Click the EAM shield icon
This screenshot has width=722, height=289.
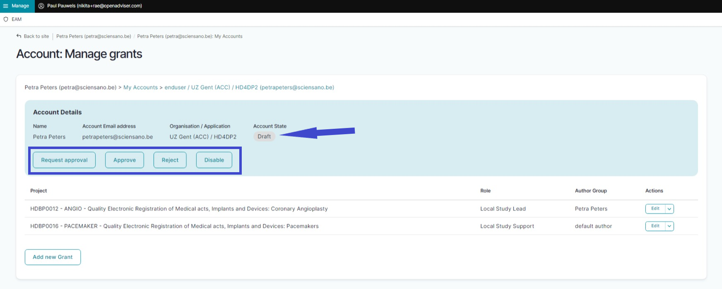pos(6,19)
